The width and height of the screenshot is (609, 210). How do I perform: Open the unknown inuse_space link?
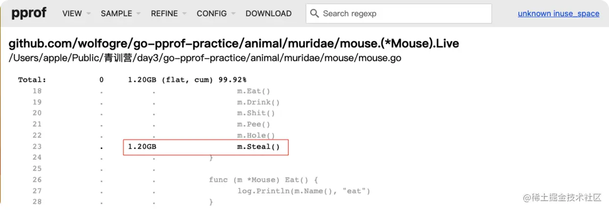[558, 14]
